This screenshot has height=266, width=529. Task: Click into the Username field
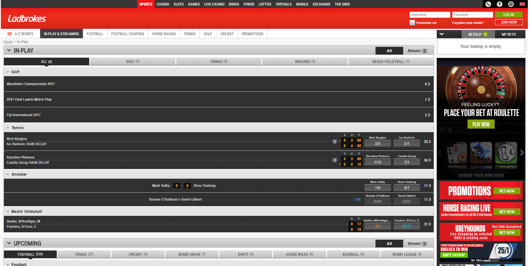click(x=430, y=15)
